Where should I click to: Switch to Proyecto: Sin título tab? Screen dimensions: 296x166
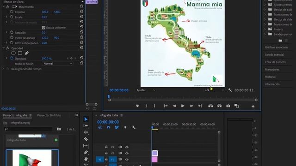(x=49, y=115)
